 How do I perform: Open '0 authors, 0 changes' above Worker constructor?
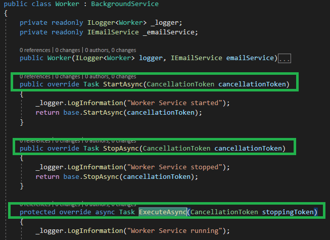pos(111,50)
